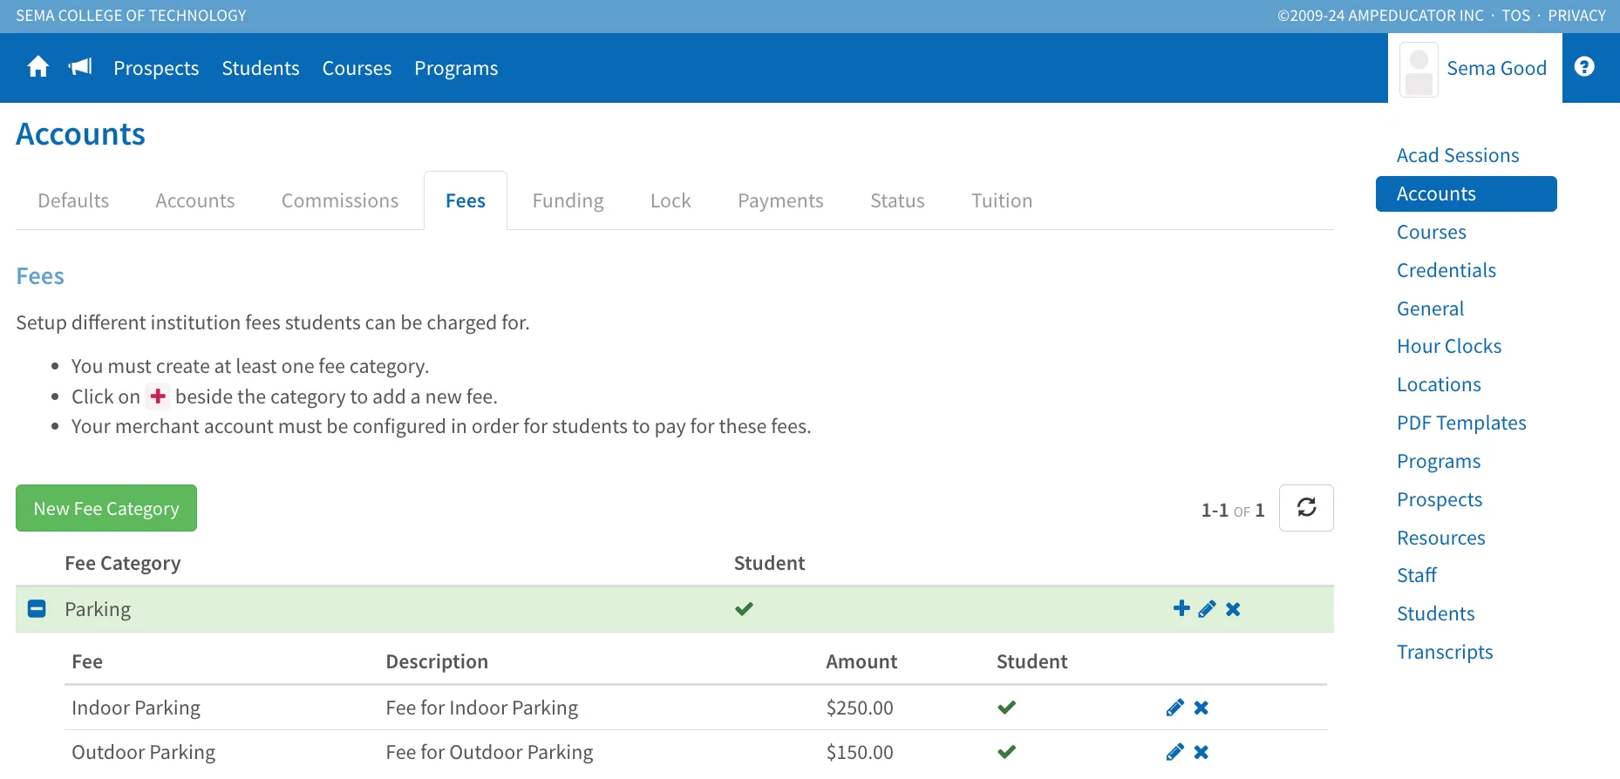
Task: Click the New Fee Category button
Action: click(x=106, y=508)
